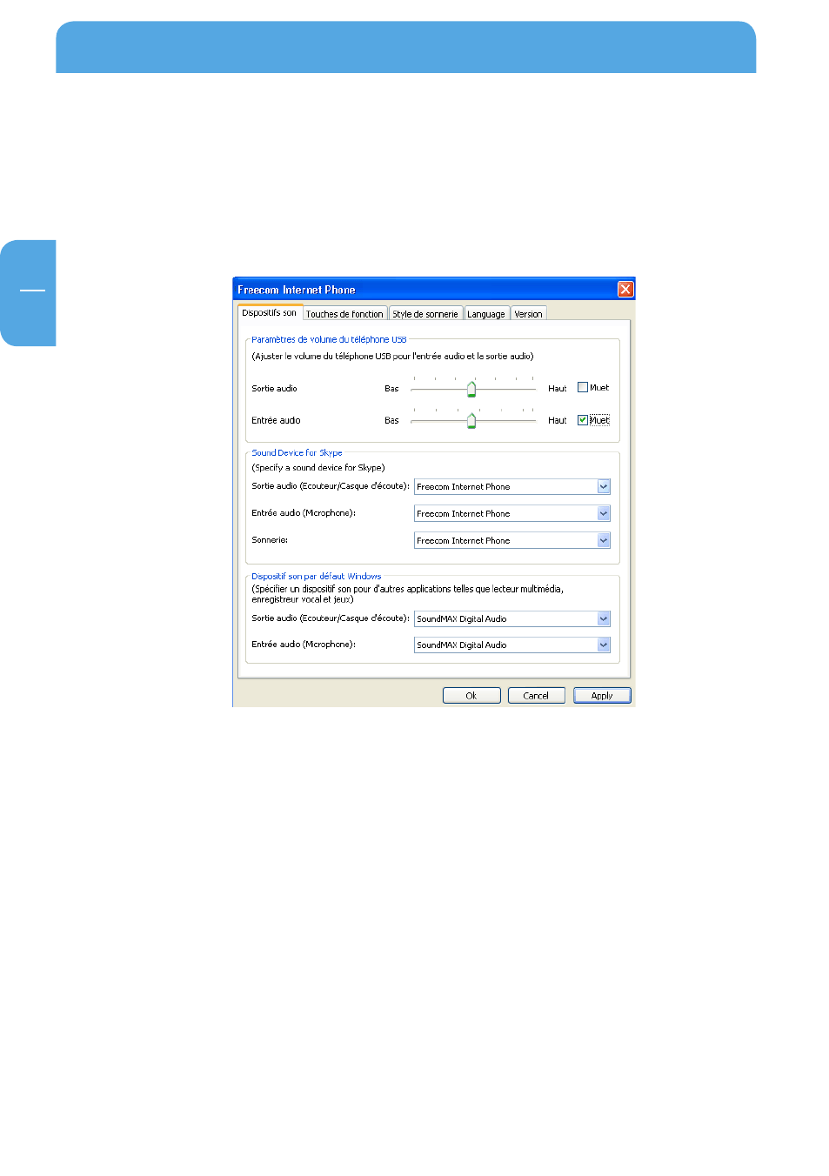
Task: Click the Apply button
Action: 602,696
